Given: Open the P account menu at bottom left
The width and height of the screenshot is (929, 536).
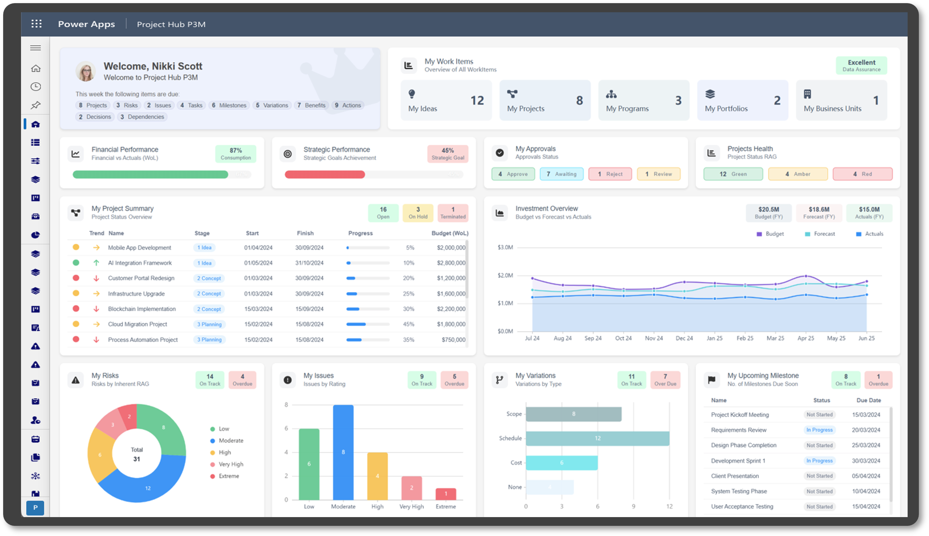Looking at the screenshot, I should (35, 508).
